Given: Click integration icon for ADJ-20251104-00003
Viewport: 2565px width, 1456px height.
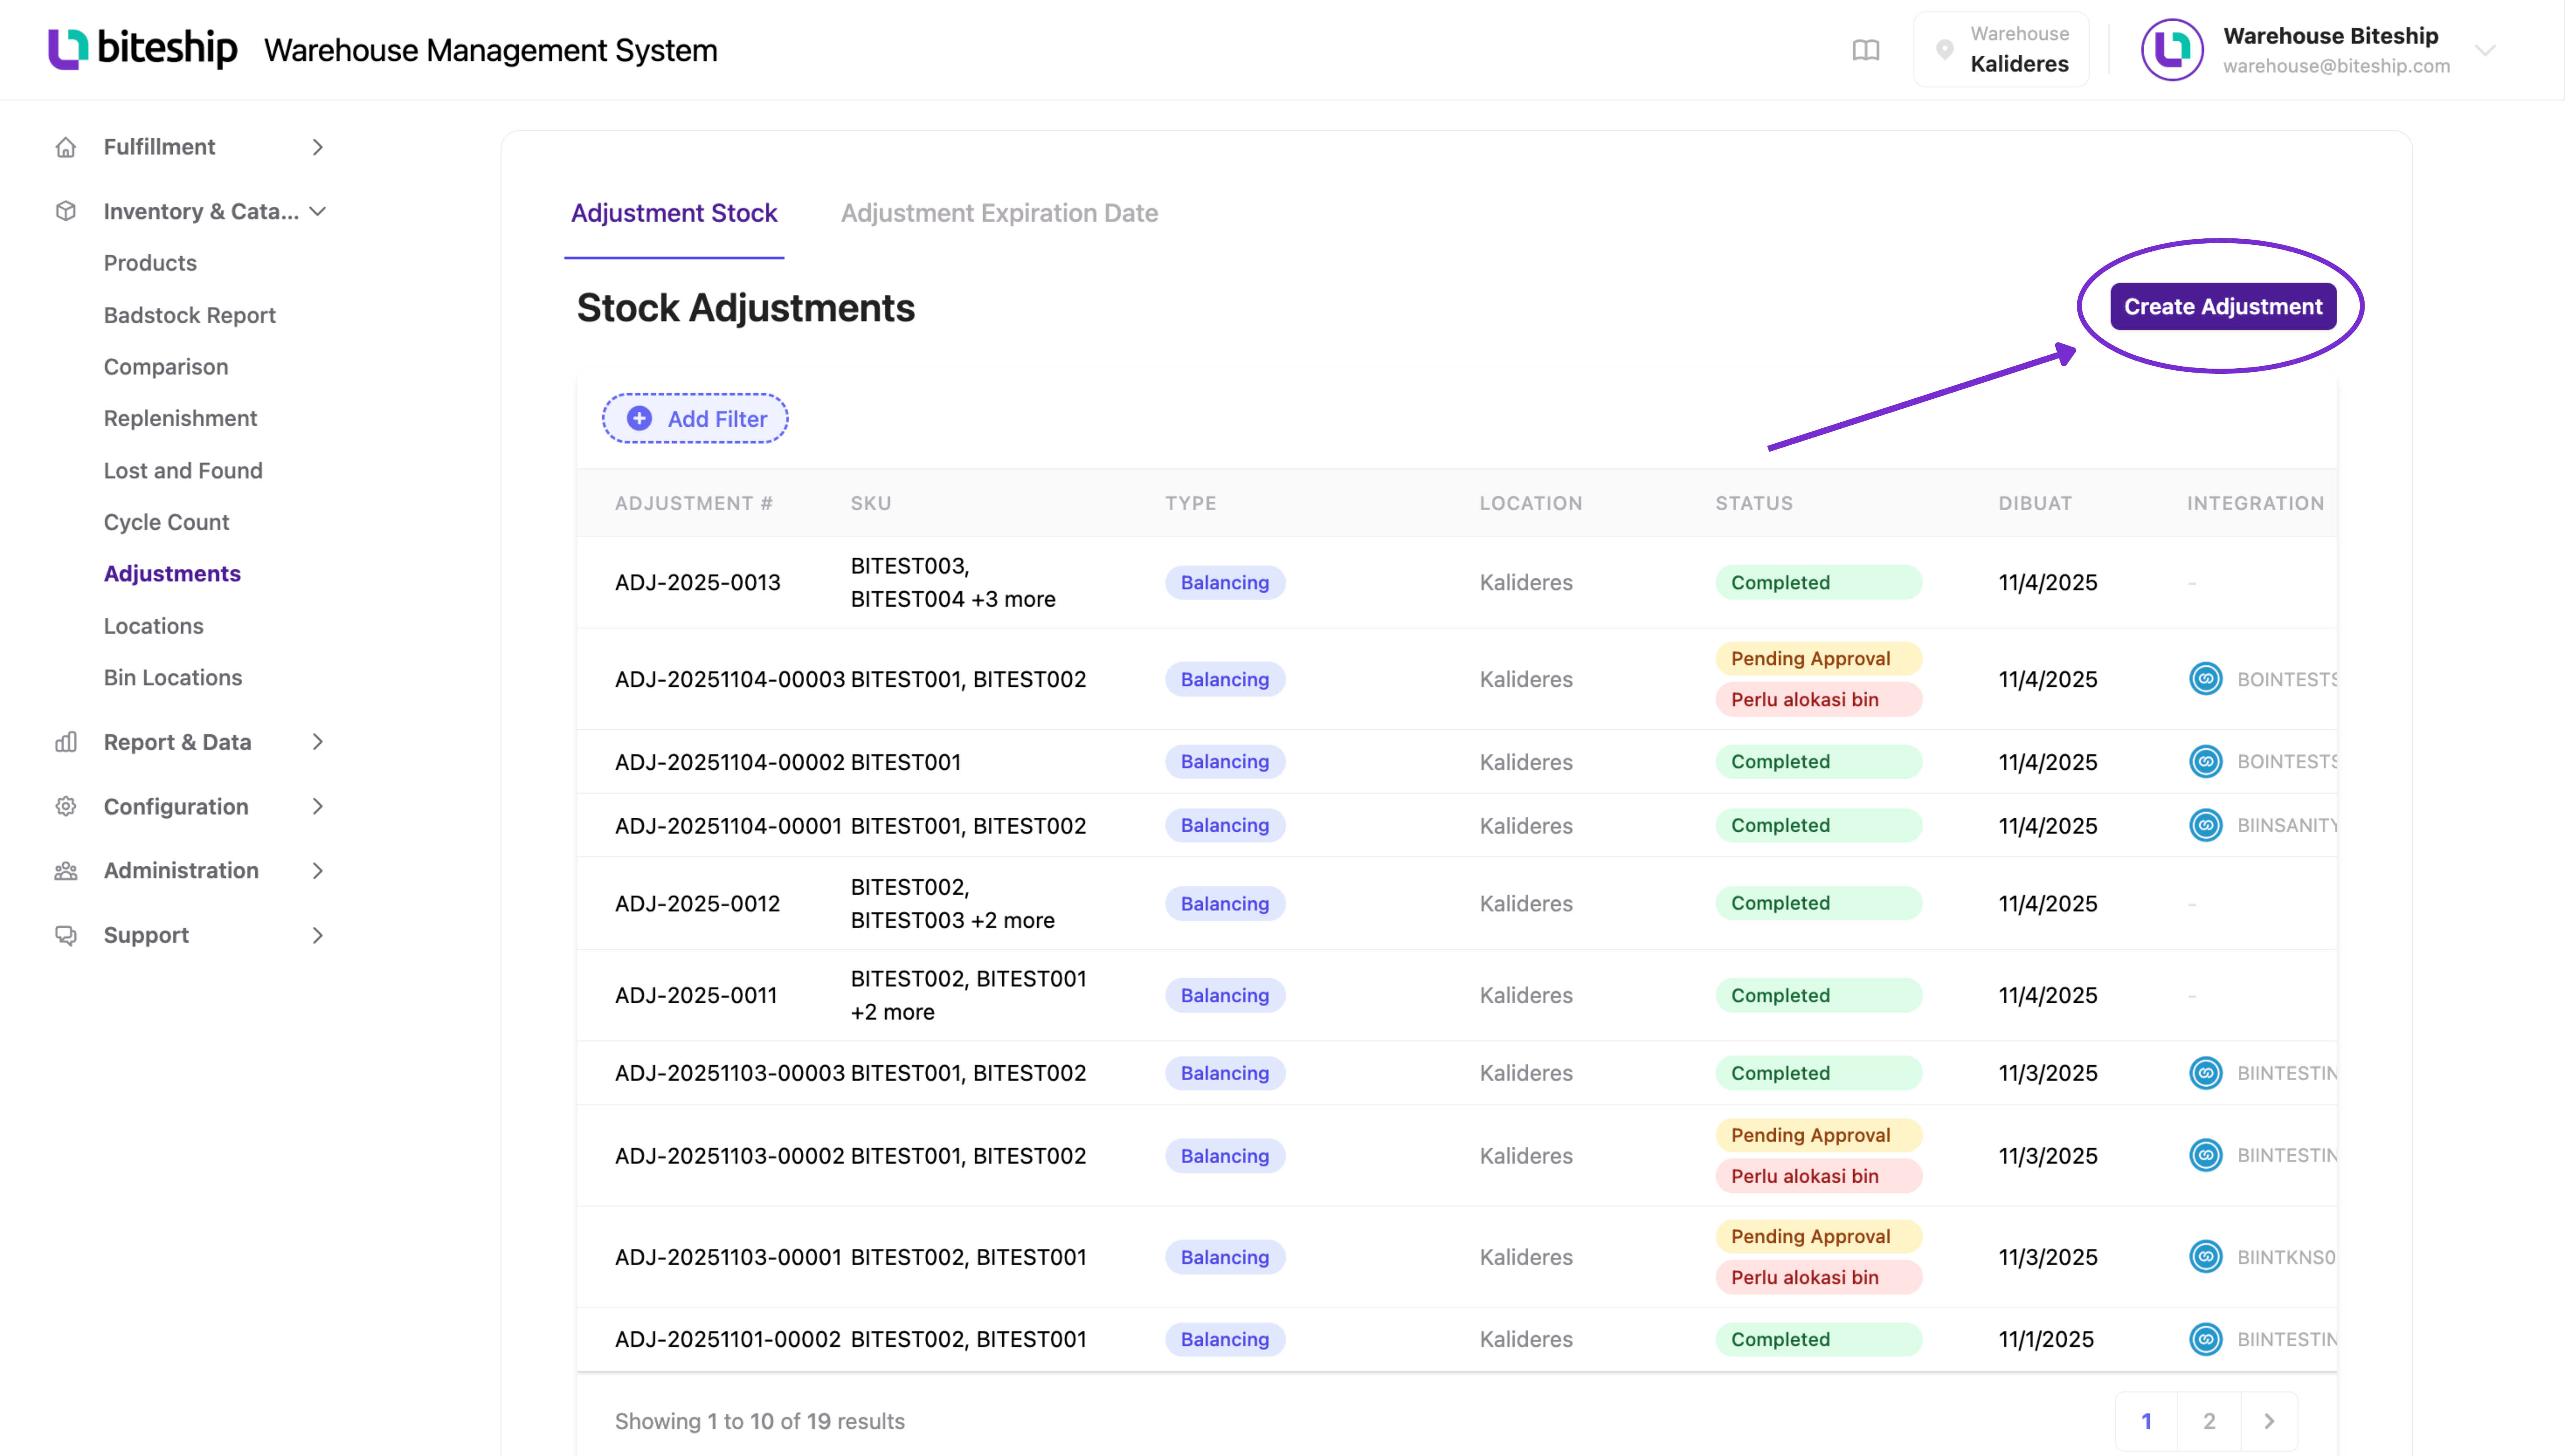Looking at the screenshot, I should tap(2206, 679).
